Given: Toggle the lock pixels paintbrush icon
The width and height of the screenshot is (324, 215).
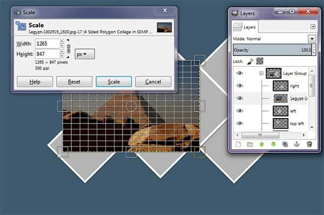Looking at the screenshot, I should [250, 61].
